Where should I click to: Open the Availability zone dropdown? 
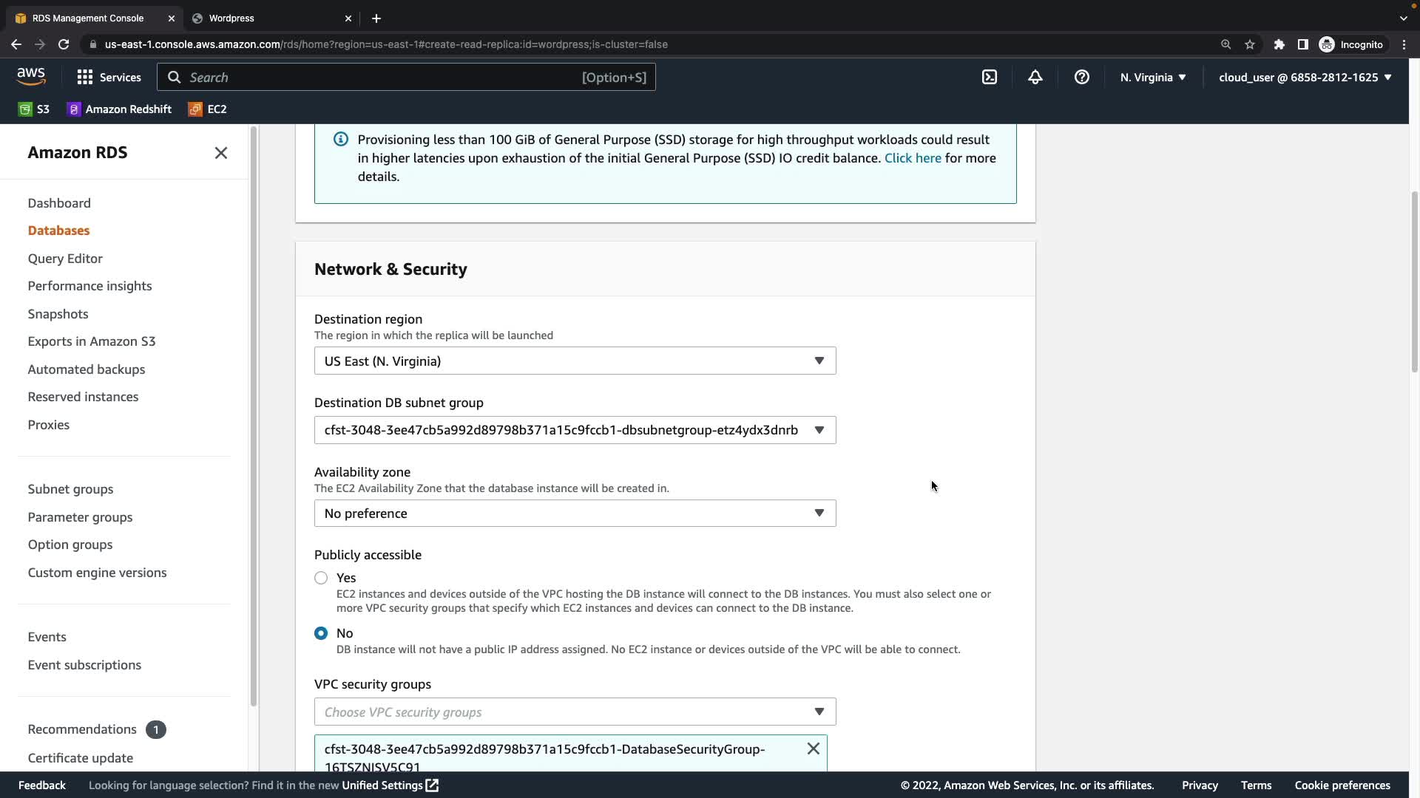pos(575,514)
